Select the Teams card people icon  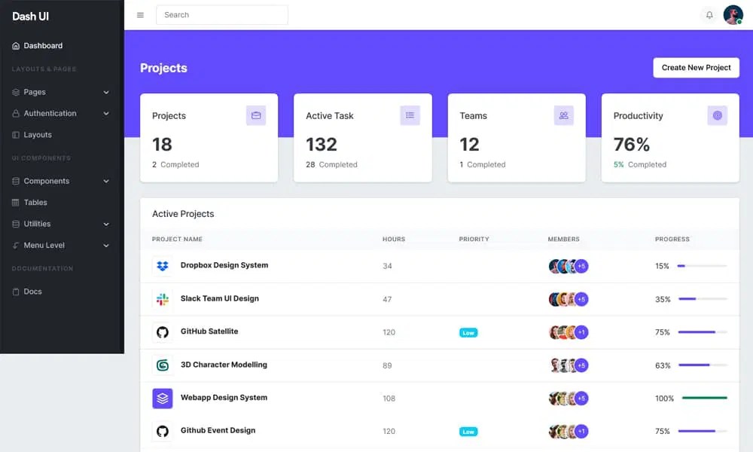563,115
